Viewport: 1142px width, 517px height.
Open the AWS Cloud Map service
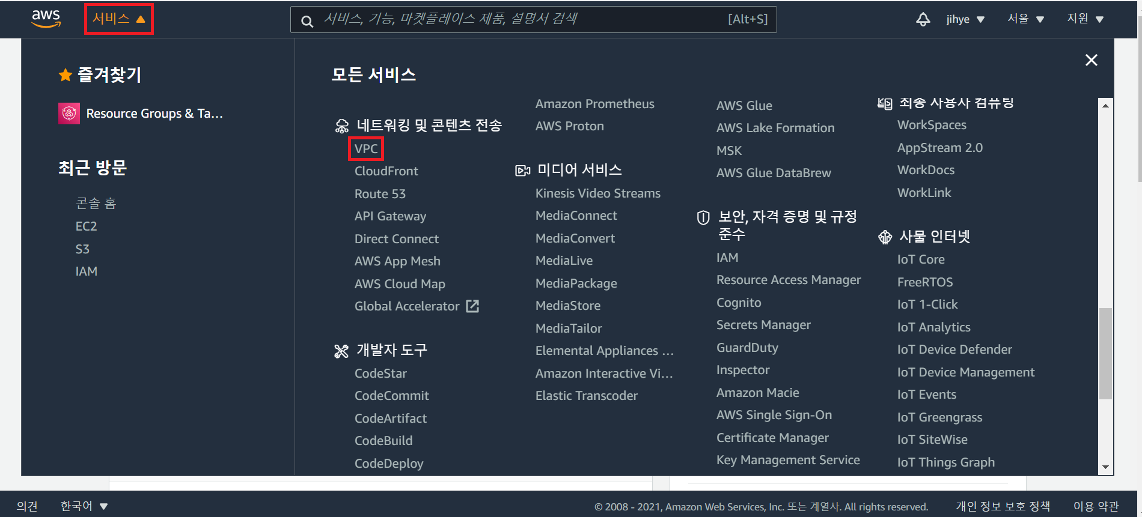tap(400, 284)
